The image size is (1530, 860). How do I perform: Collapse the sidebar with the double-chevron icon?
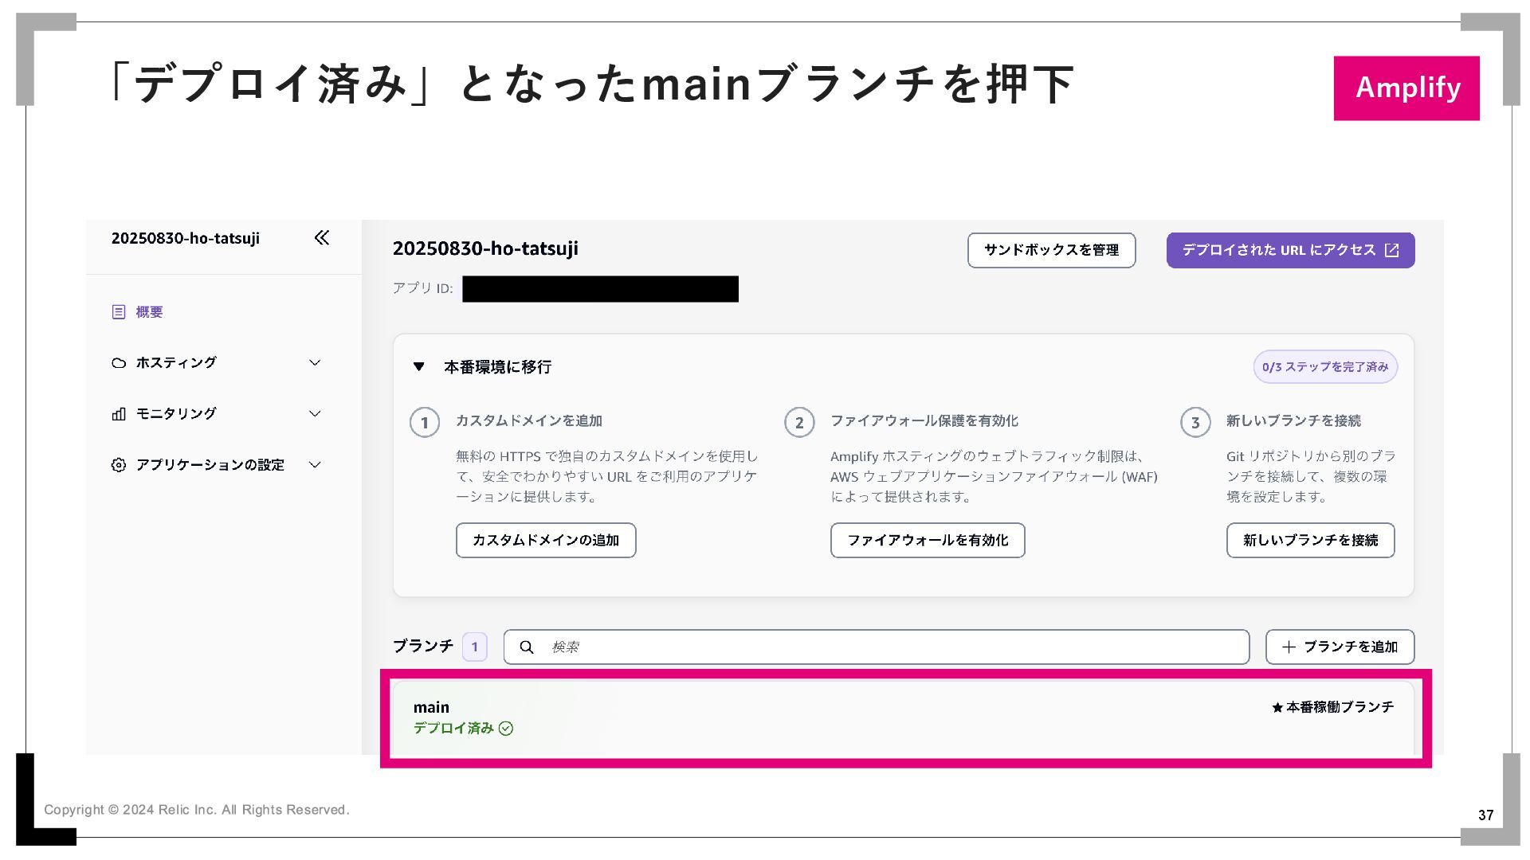tap(322, 237)
